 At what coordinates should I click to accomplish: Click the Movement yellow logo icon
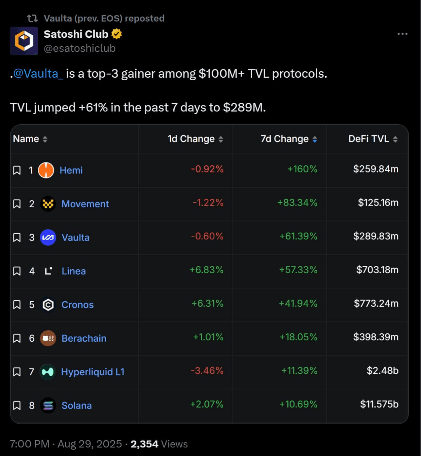pos(48,204)
